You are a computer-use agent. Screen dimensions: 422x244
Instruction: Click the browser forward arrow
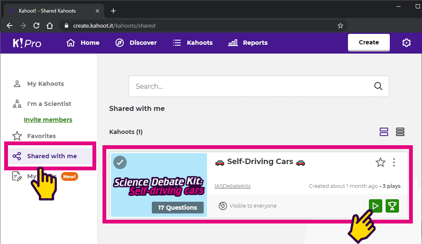click(x=23, y=26)
